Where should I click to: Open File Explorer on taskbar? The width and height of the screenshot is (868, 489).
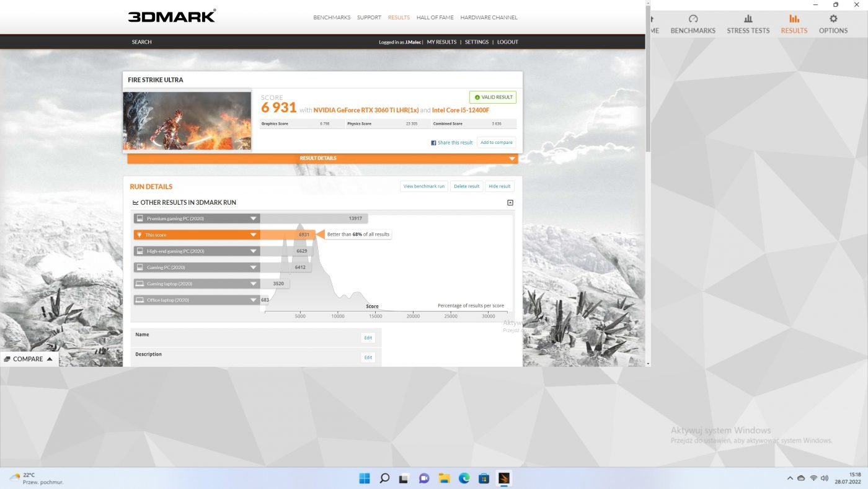pos(444,478)
